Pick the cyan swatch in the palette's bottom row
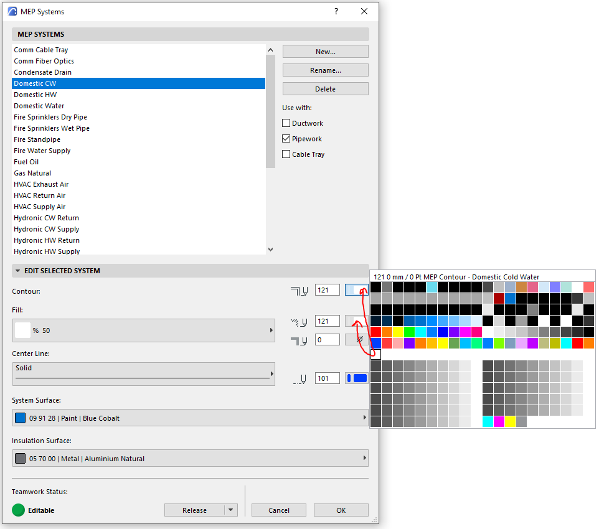This screenshot has width=599, height=529. [488, 422]
